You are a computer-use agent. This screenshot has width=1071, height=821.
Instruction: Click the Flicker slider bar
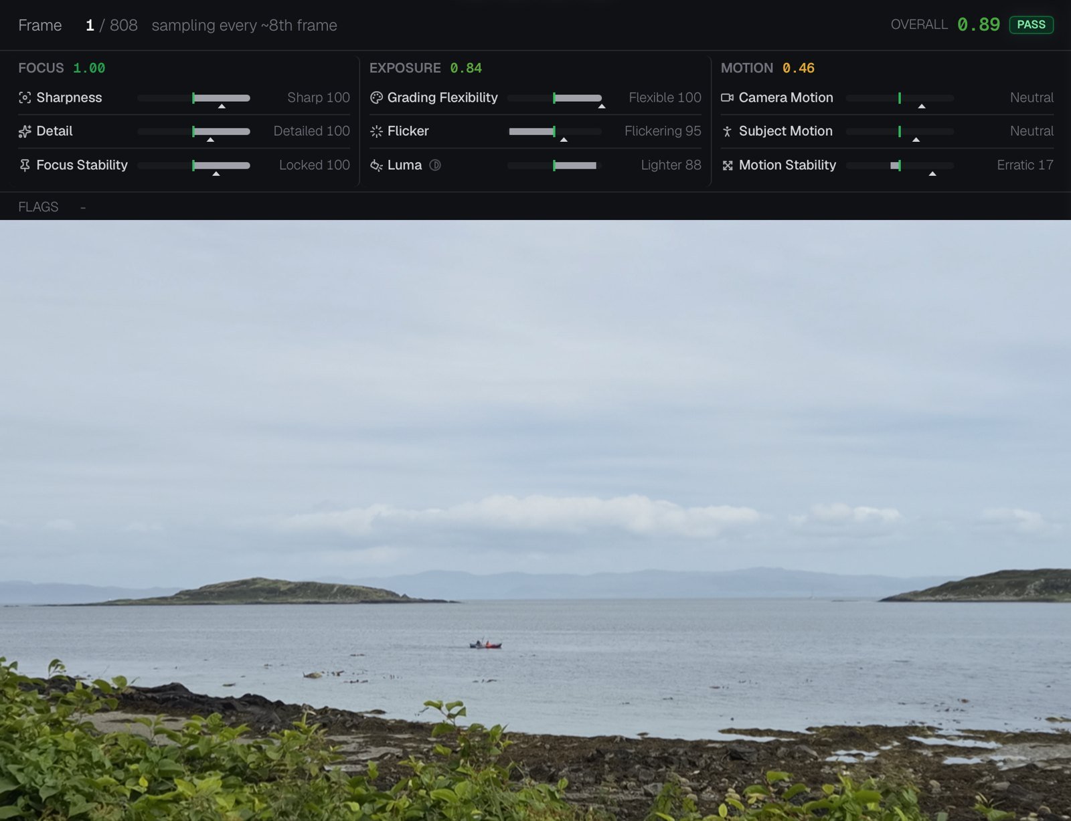coord(554,131)
